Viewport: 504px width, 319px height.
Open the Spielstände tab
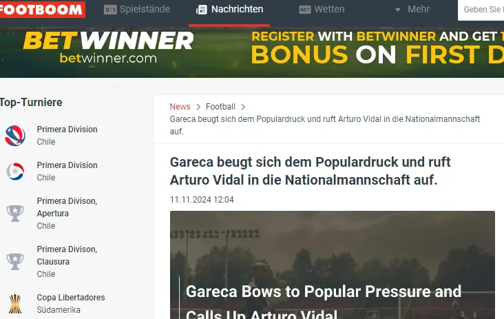pyautogui.click(x=137, y=10)
